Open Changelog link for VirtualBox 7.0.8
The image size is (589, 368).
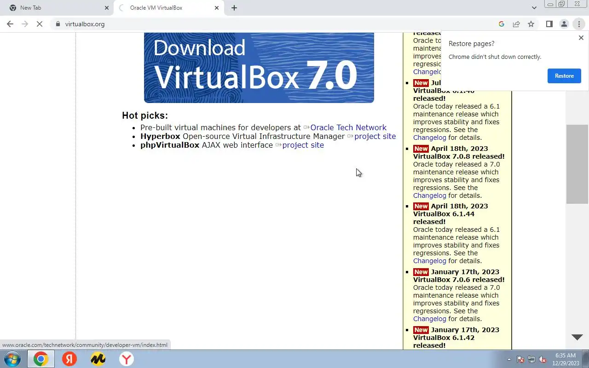[430, 195]
